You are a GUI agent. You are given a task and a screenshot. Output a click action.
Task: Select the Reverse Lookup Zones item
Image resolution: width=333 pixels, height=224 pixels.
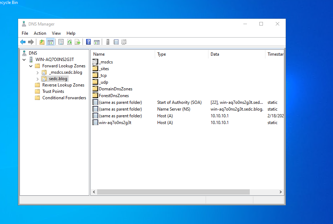pos(63,85)
